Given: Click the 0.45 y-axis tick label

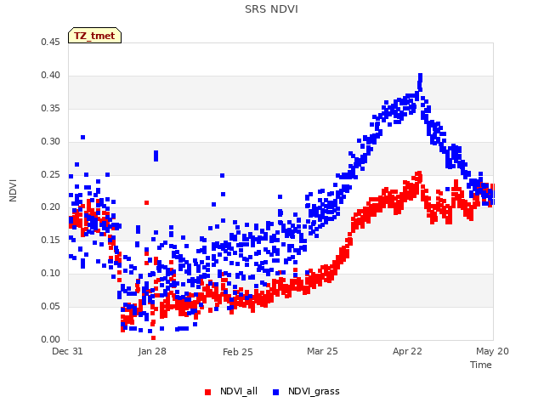Looking at the screenshot, I should click(x=50, y=42).
